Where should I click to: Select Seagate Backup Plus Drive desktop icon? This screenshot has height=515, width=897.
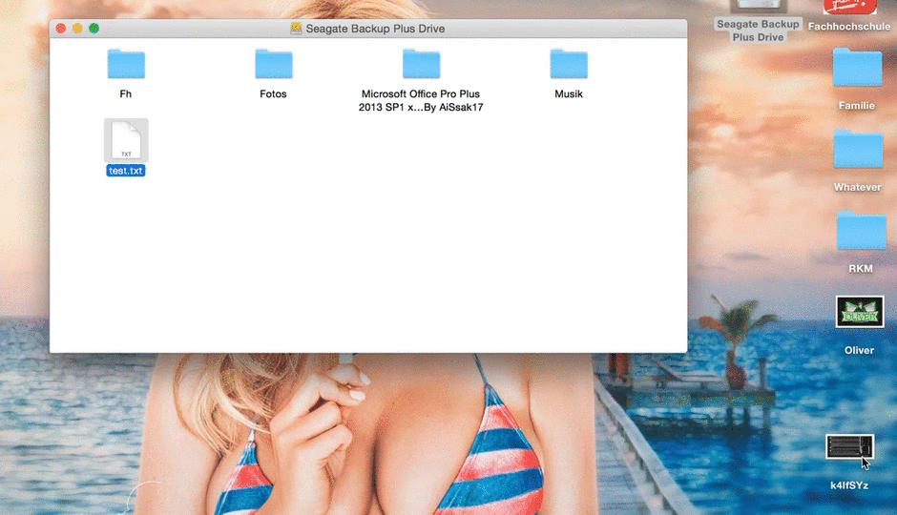(x=758, y=7)
